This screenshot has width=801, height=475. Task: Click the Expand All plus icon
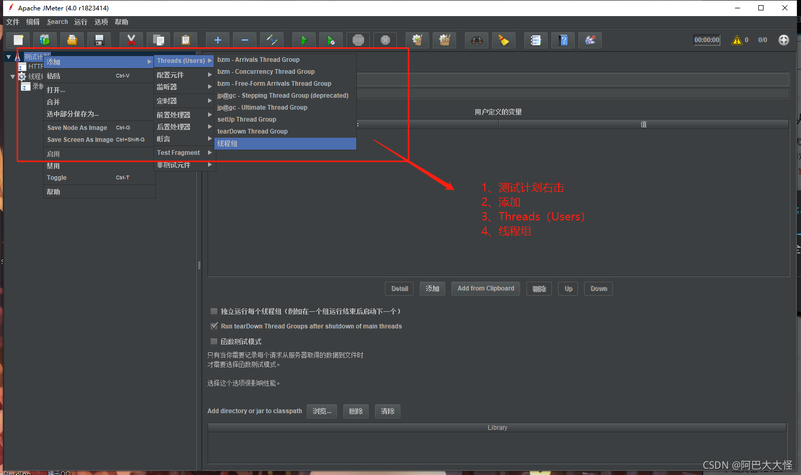click(x=217, y=40)
